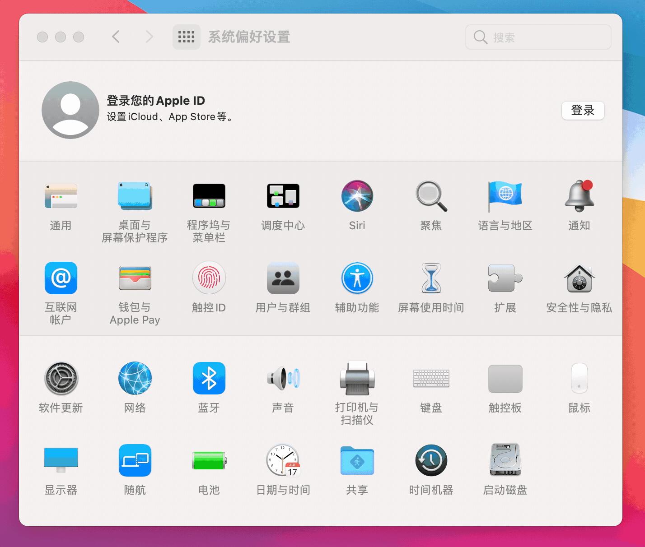Click the 登录 sign-in button
This screenshot has width=645, height=547.
583,110
